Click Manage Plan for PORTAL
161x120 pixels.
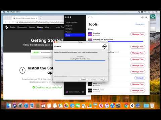138,90
